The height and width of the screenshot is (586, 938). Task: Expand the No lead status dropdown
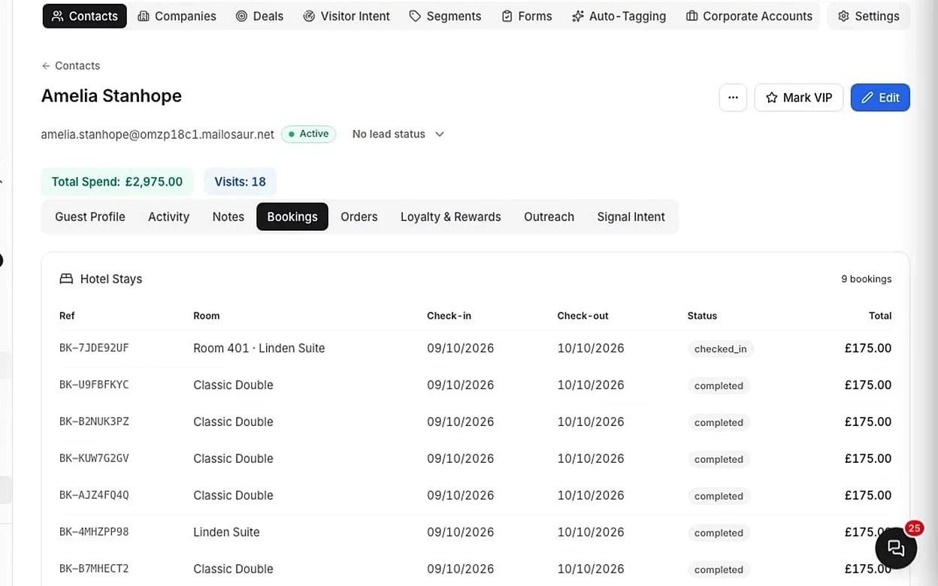tap(398, 134)
